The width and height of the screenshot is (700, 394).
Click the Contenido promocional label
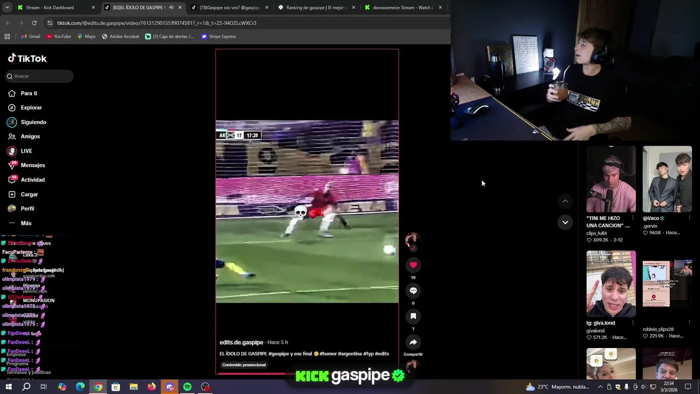pyautogui.click(x=244, y=365)
